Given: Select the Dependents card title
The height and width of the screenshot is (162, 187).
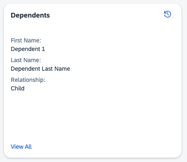Looking at the screenshot, I should 30,15.
